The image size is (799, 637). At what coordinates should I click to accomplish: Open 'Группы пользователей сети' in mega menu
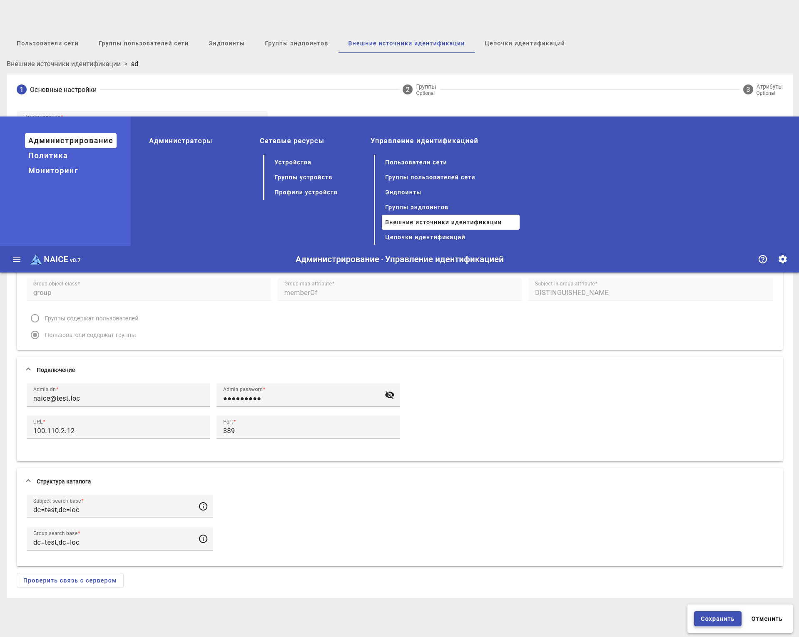[x=430, y=177]
